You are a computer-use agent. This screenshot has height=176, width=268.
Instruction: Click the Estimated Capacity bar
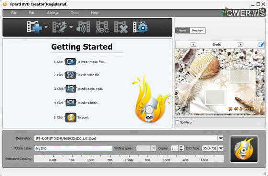[129, 159]
